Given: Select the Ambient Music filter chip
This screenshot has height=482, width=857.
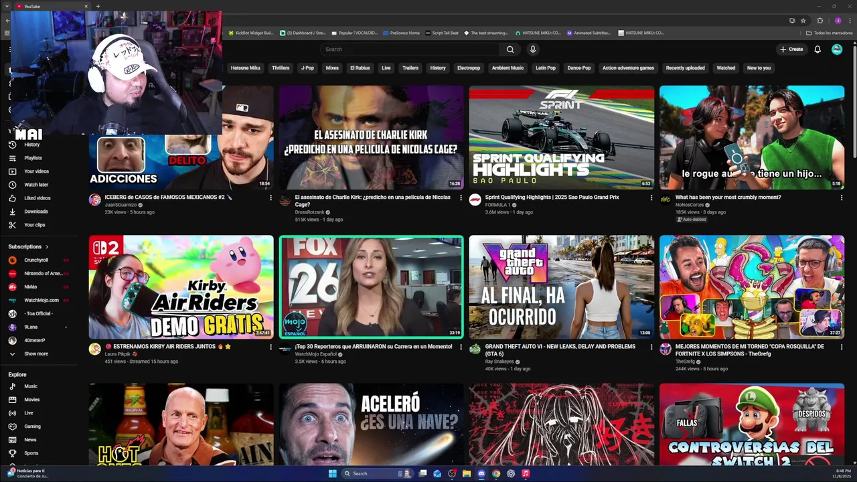Looking at the screenshot, I should 508,68.
